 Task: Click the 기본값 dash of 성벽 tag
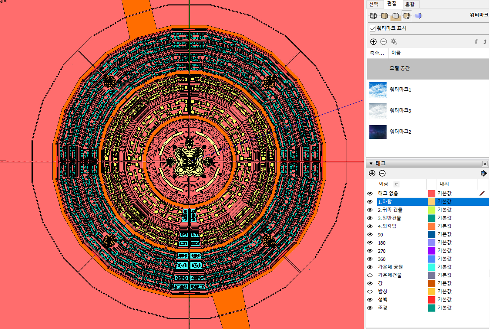point(444,300)
